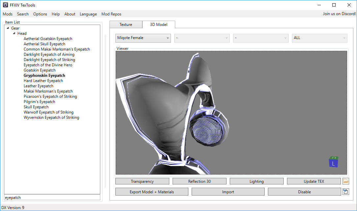Collapse the Gear tree node
Image resolution: width=357 pixels, height=211 pixels.
tap(8, 28)
